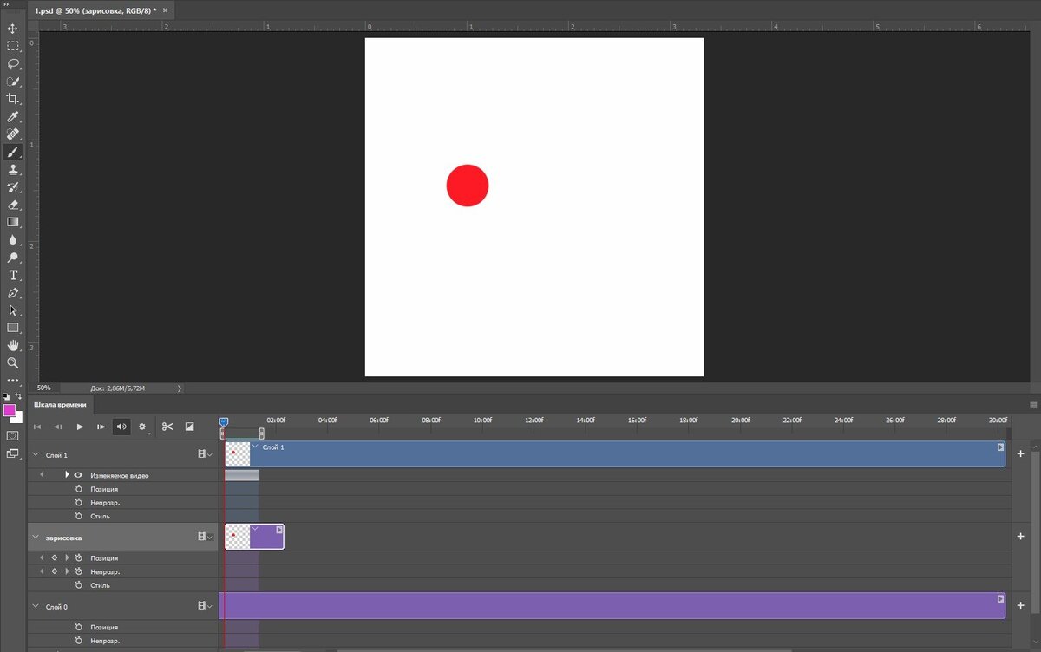Step to previous frame in timeline
This screenshot has width=1041, height=652.
pos(58,427)
